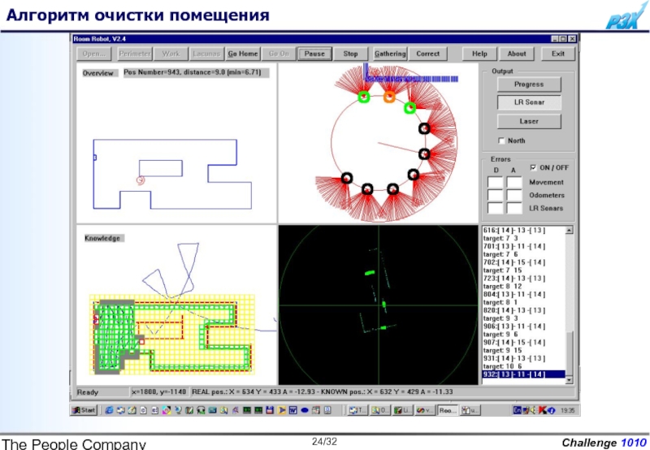Click the system tray clock 19:35
650x450 pixels.
point(567,410)
